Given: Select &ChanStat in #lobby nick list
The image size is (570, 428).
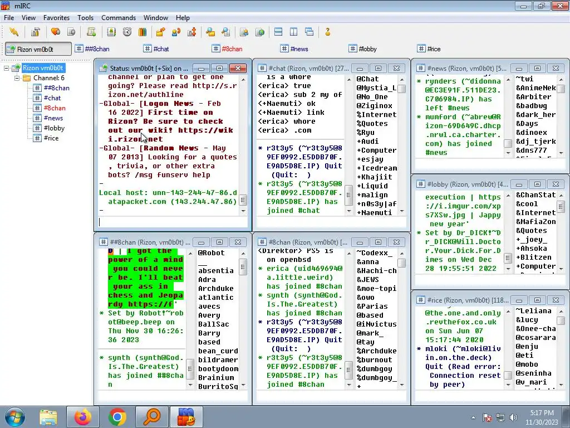Looking at the screenshot, I should [535, 194].
